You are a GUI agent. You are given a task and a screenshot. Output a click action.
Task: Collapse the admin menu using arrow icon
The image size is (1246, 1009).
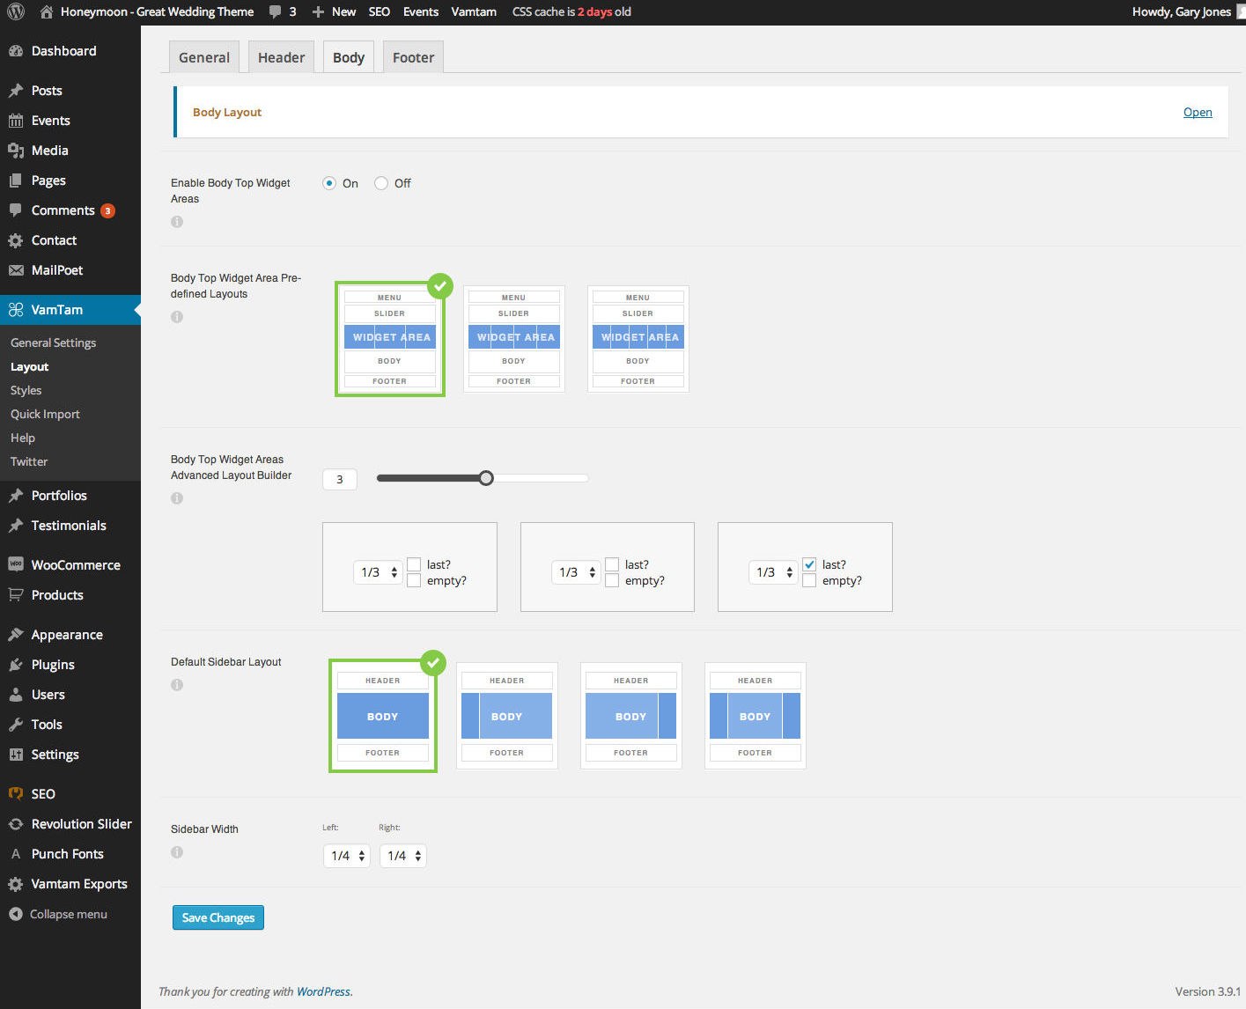[15, 914]
